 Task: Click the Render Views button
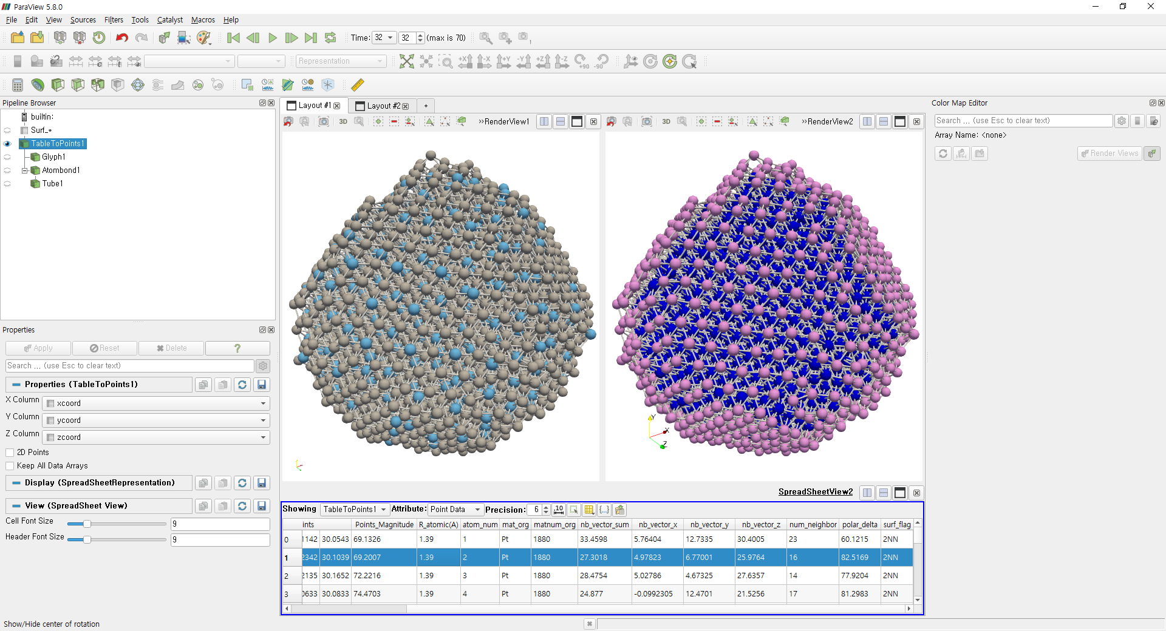click(1110, 154)
